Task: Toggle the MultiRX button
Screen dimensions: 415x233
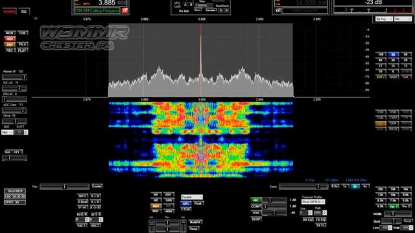Action: tap(195, 222)
